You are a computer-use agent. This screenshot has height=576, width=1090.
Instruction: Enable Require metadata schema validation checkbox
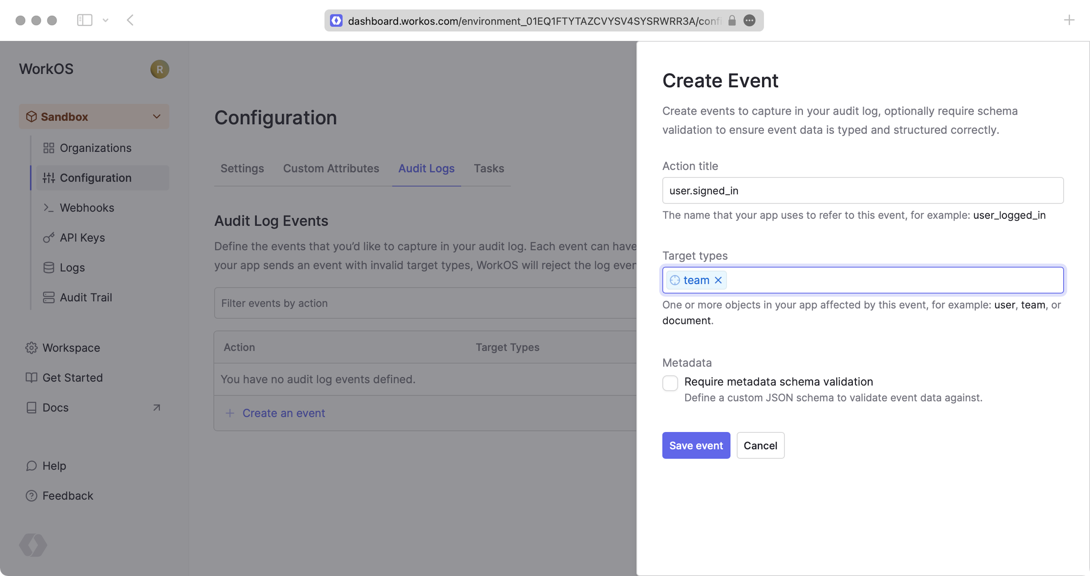pos(670,383)
